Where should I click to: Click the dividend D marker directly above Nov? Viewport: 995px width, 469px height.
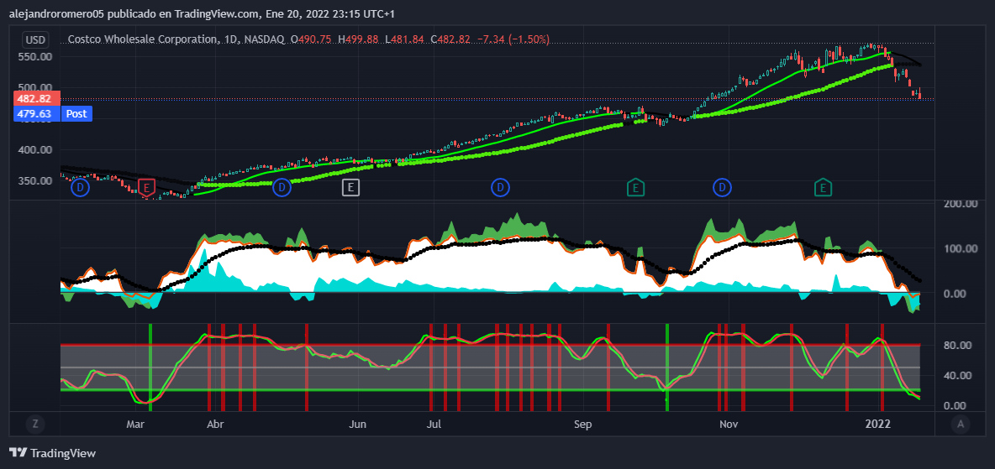coord(722,187)
